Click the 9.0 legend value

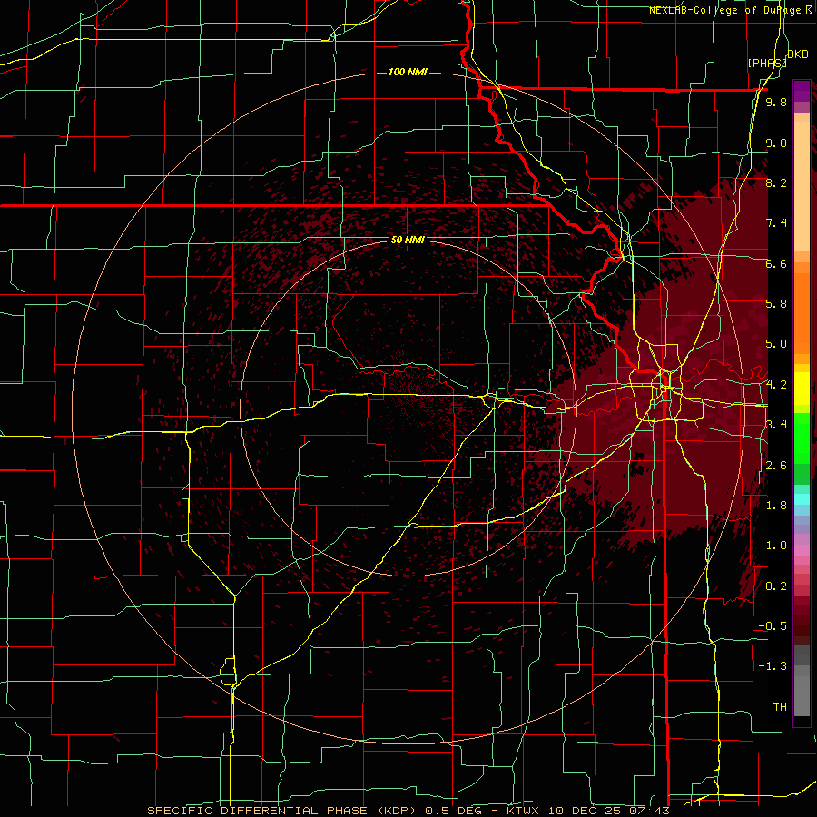coord(776,143)
